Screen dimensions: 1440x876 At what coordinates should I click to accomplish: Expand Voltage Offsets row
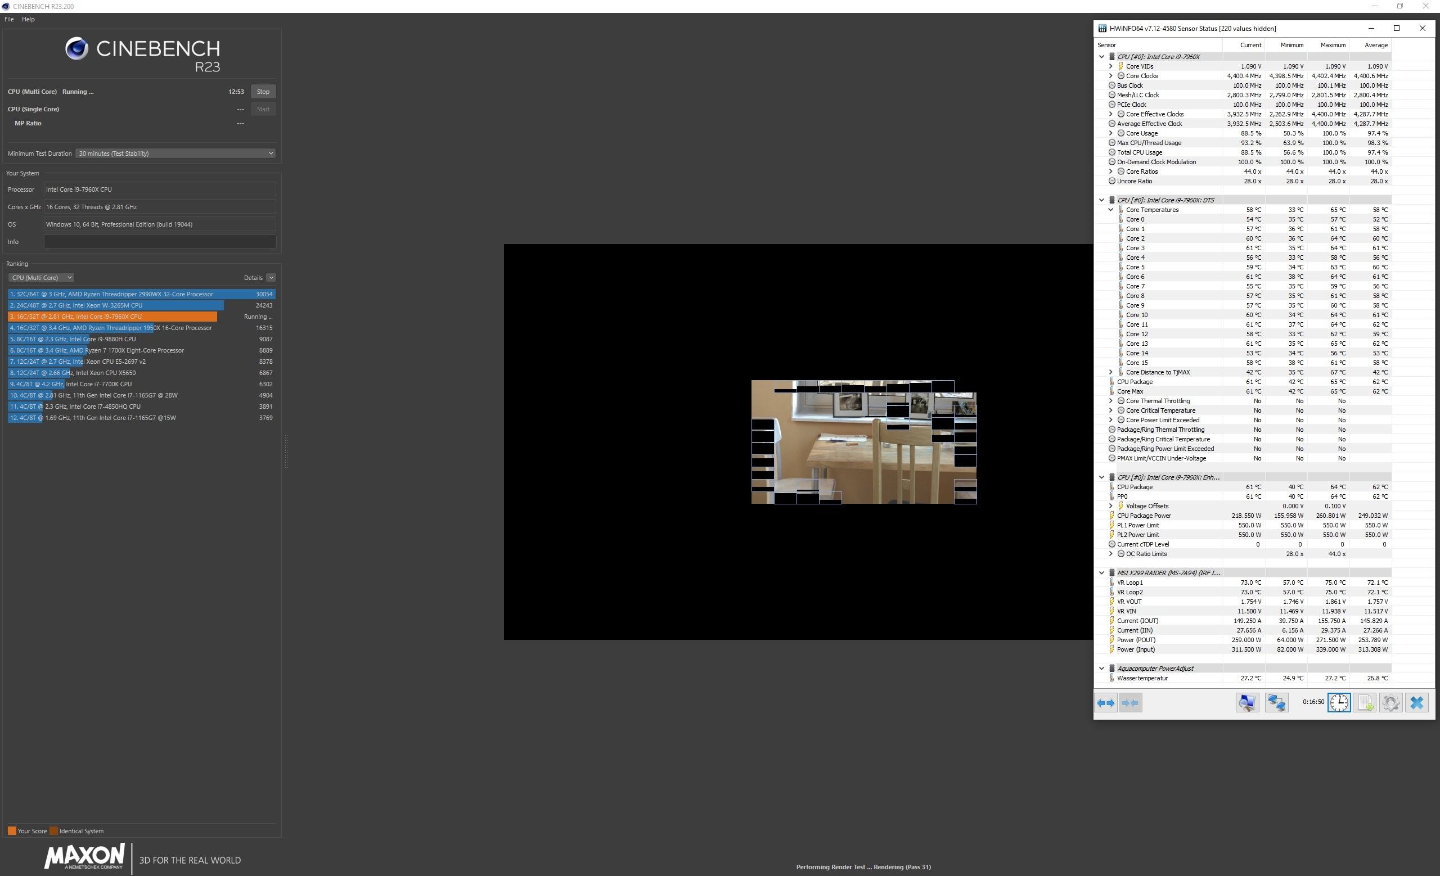click(x=1110, y=505)
